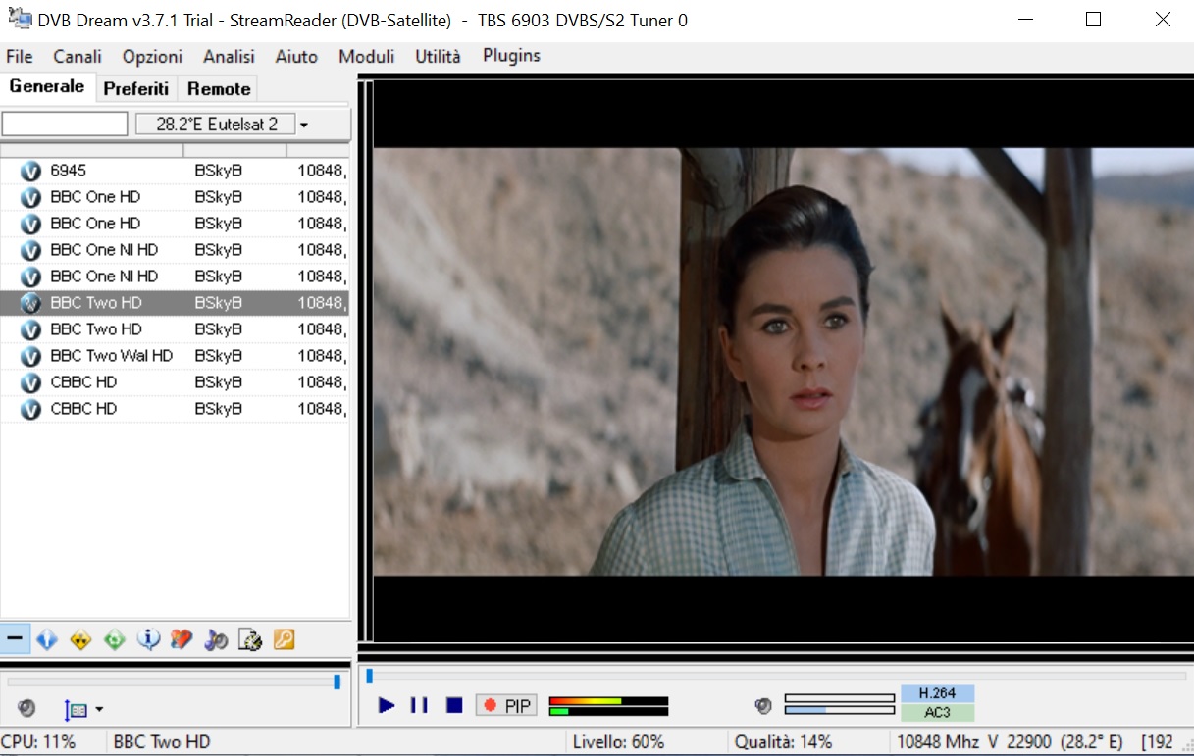The image size is (1194, 756).
Task: Click the blue diamond info icon
Action: pyautogui.click(x=47, y=640)
